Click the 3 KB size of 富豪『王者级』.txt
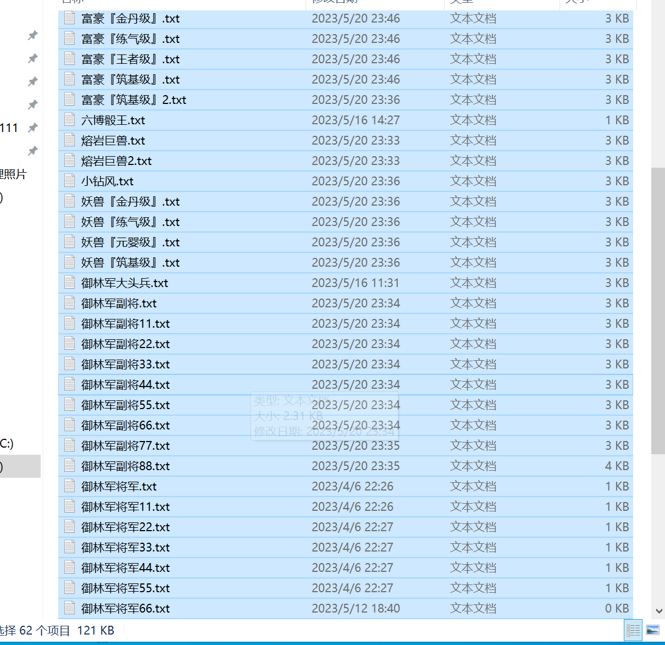The image size is (665, 645). [617, 59]
